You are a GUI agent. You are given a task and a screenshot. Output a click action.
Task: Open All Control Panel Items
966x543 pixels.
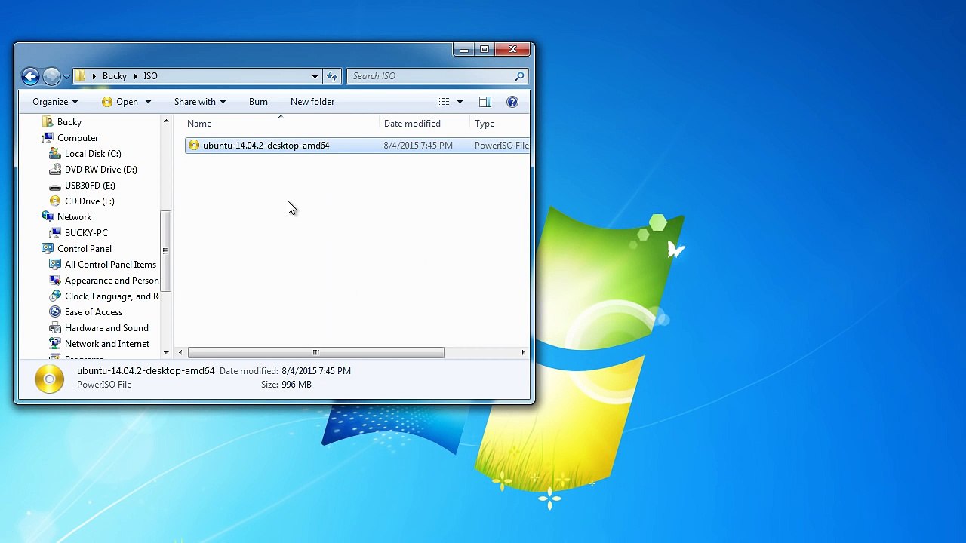110,265
